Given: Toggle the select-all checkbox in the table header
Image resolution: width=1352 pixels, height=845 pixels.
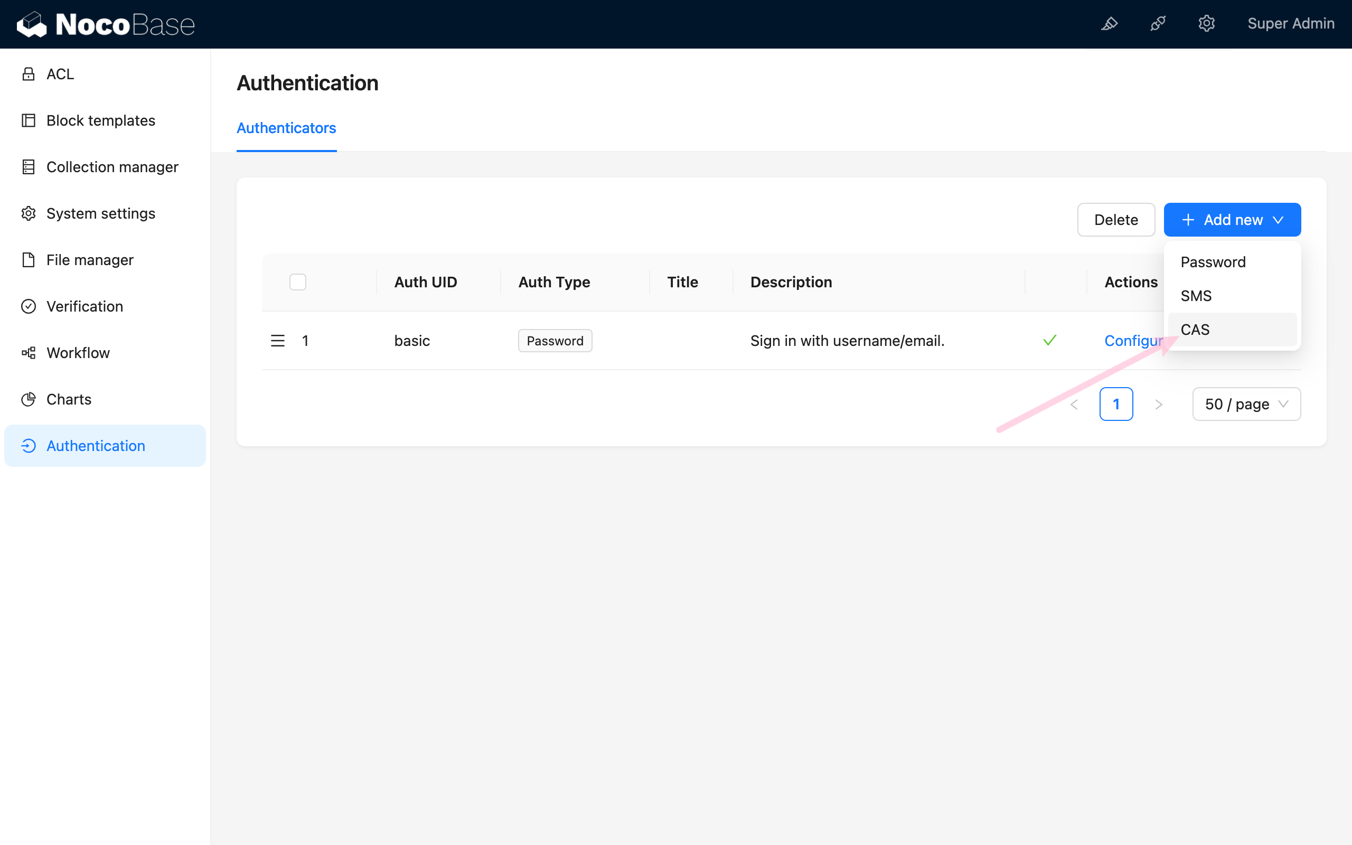Looking at the screenshot, I should click(x=298, y=282).
